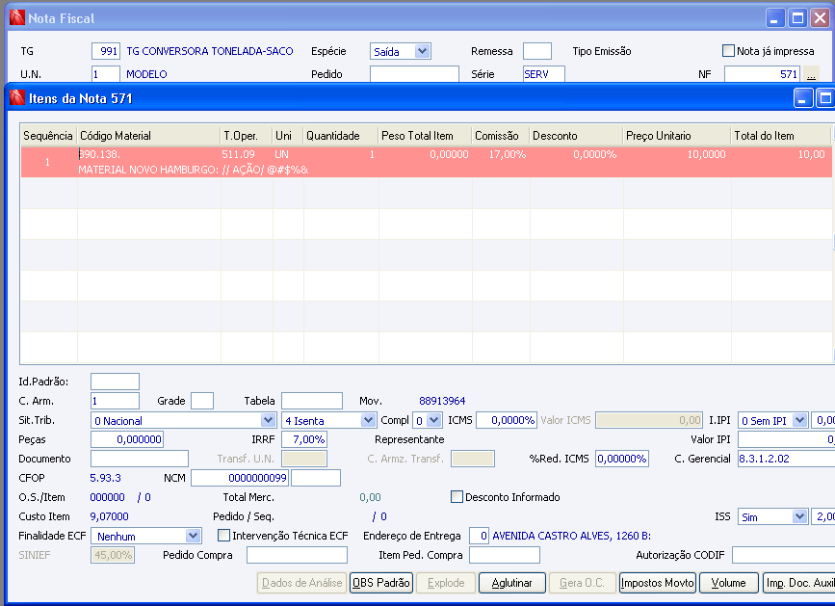Toggle the Nota já impressa checkbox

pyautogui.click(x=728, y=51)
